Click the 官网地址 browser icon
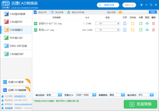Image resolution: width=159 pixels, height=111 pixels. click(x=3, y=104)
